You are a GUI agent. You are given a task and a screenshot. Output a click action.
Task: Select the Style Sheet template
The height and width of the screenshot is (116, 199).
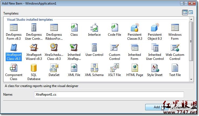155,70
